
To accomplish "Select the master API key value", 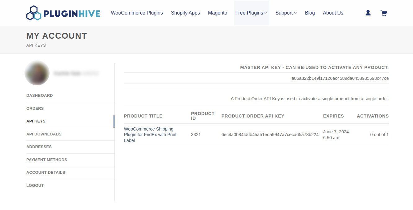I will [x=340, y=78].
